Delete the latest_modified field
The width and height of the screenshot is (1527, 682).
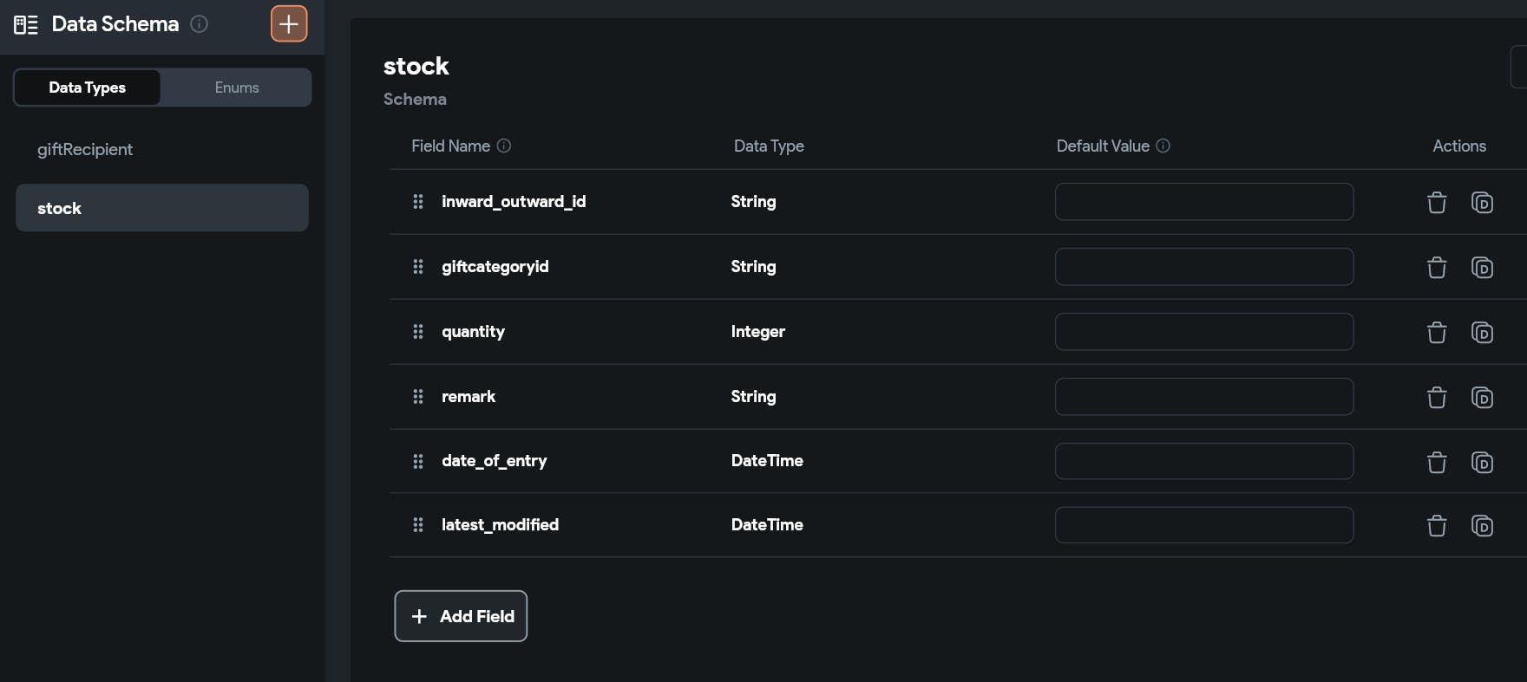(1437, 525)
